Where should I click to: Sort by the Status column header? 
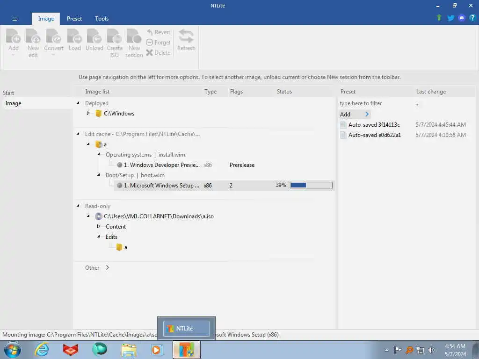tap(284, 92)
